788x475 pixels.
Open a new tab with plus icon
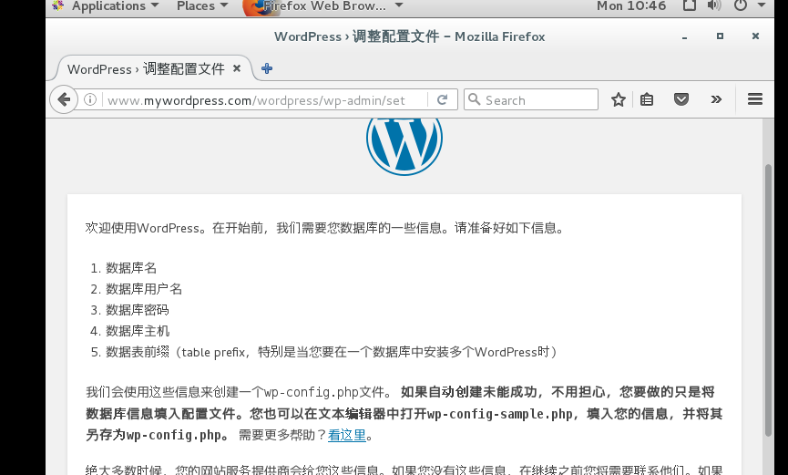point(267,68)
